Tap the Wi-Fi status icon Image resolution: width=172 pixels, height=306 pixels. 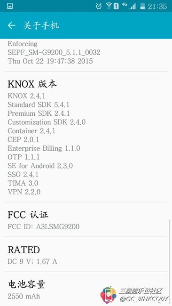pyautogui.click(x=109, y=6)
